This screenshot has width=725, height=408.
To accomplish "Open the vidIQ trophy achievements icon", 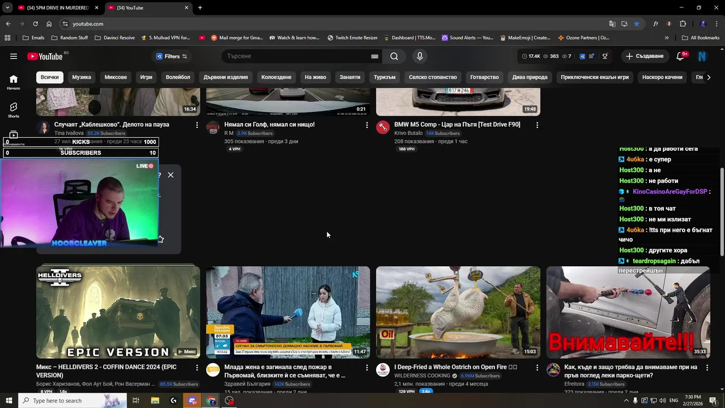I will (605, 56).
